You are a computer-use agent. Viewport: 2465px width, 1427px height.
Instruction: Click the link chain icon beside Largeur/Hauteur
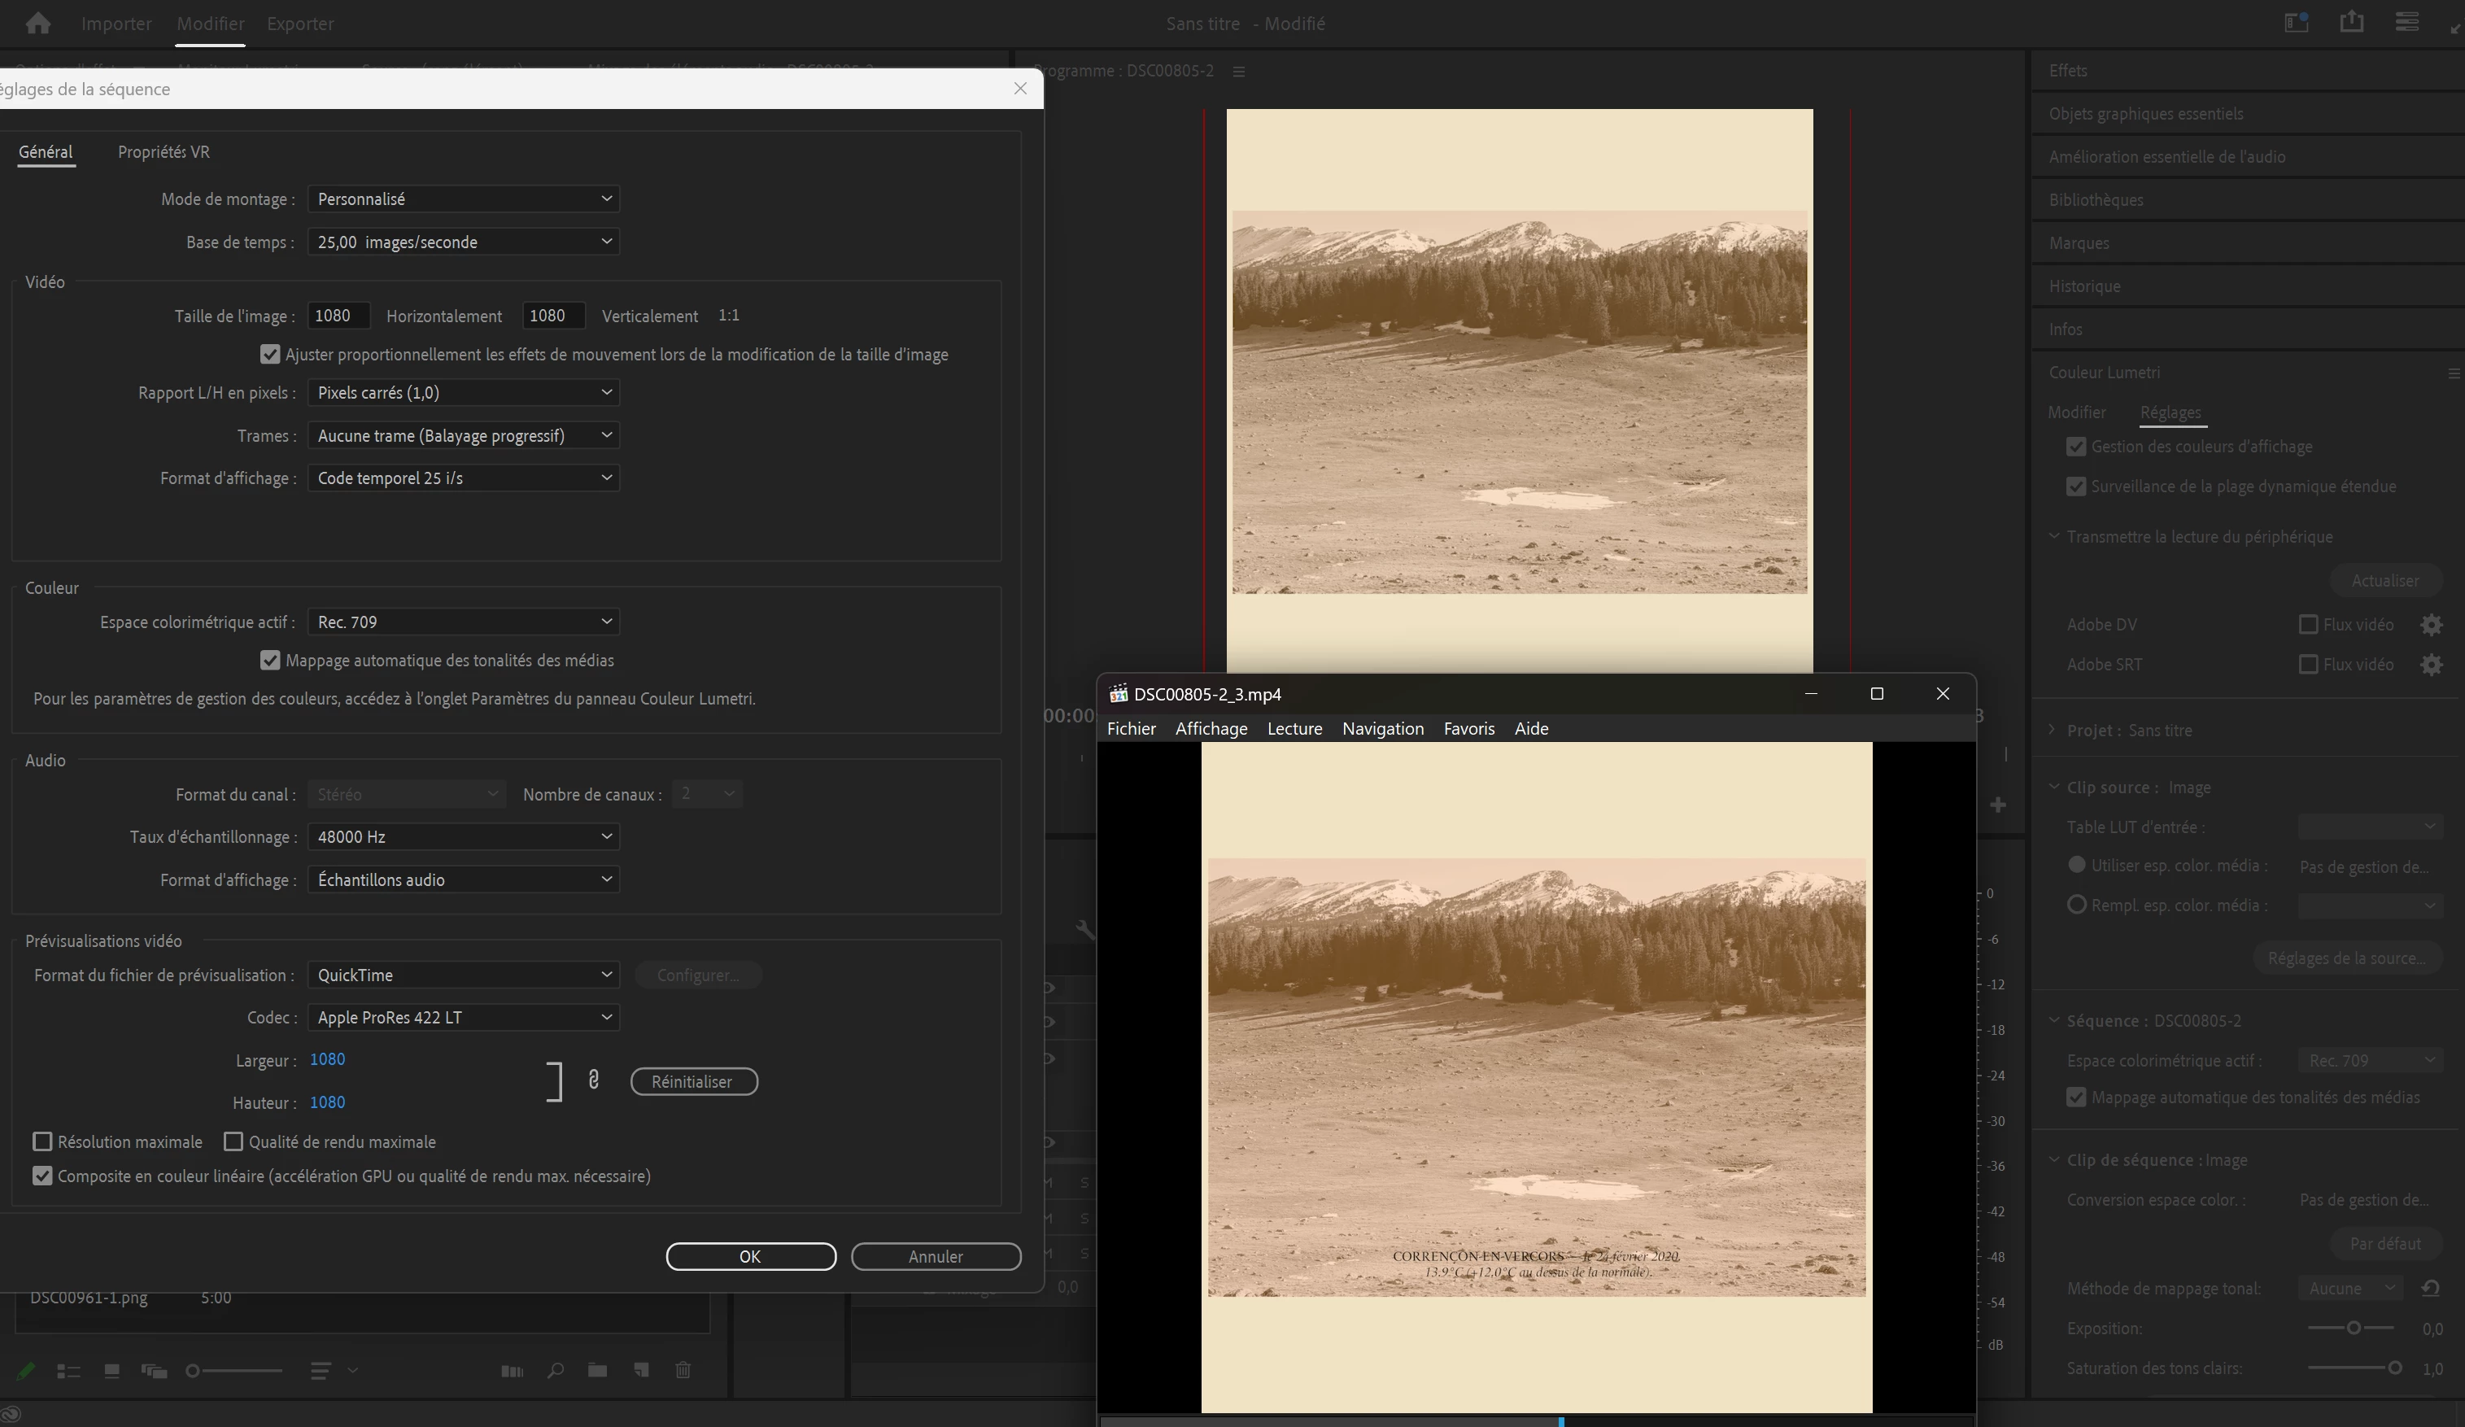(593, 1080)
